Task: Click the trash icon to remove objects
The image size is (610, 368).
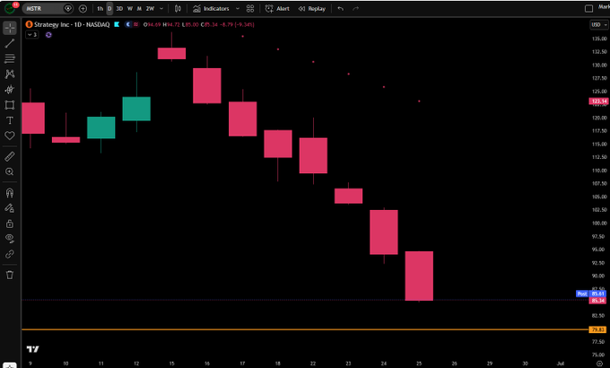Action: tap(10, 275)
